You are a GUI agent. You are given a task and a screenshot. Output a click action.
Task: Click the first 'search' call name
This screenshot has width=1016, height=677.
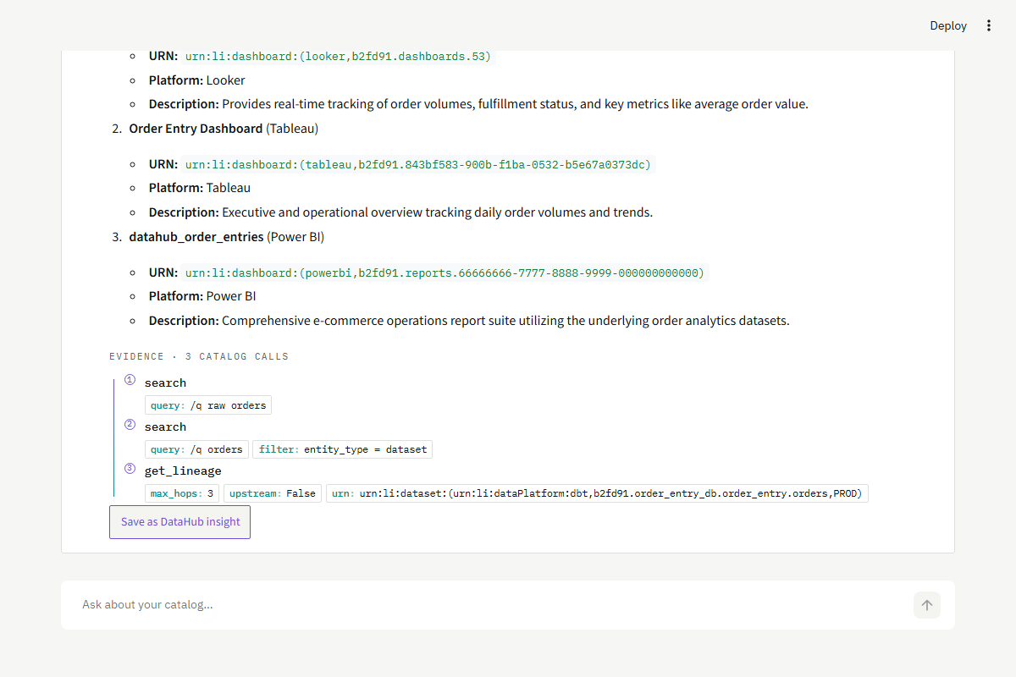tap(165, 383)
